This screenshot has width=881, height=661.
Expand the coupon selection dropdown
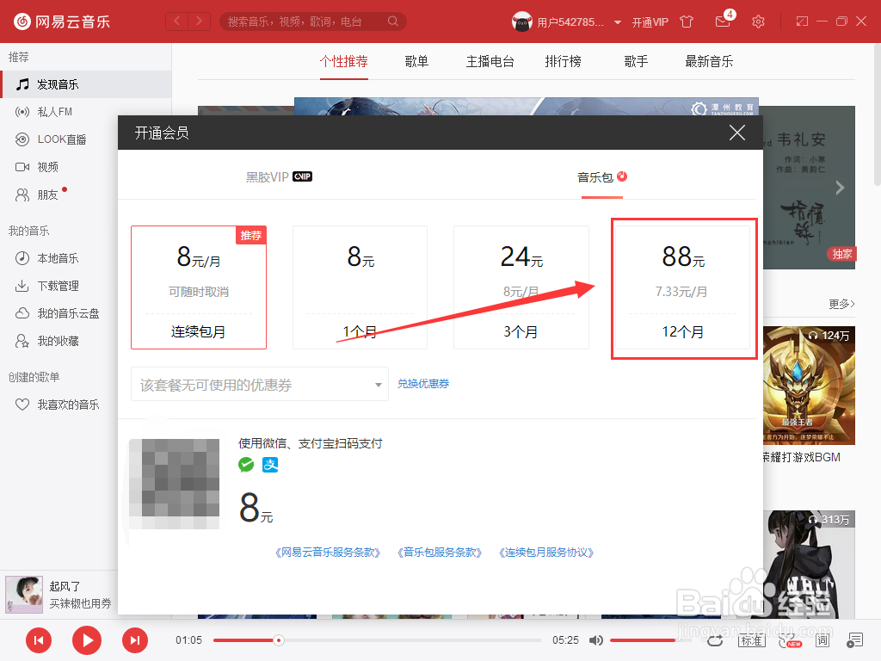click(x=377, y=385)
